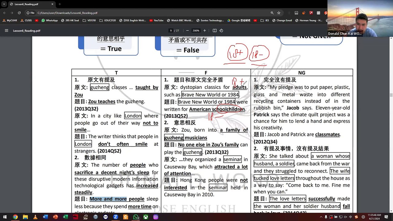
Task: Rotate the PDF counterclockwise
Action: pos(221,31)
